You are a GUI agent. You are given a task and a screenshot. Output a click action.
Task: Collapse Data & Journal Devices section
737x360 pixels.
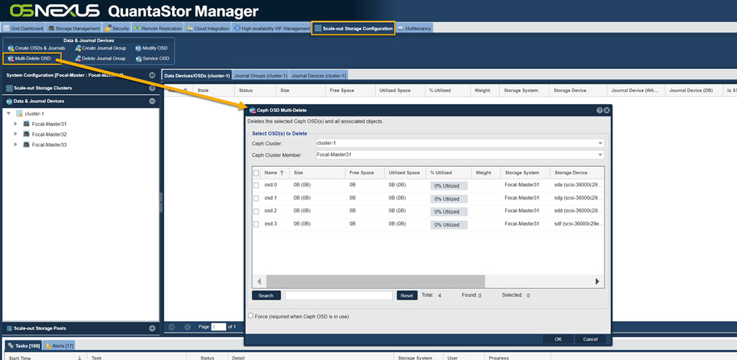coord(152,101)
